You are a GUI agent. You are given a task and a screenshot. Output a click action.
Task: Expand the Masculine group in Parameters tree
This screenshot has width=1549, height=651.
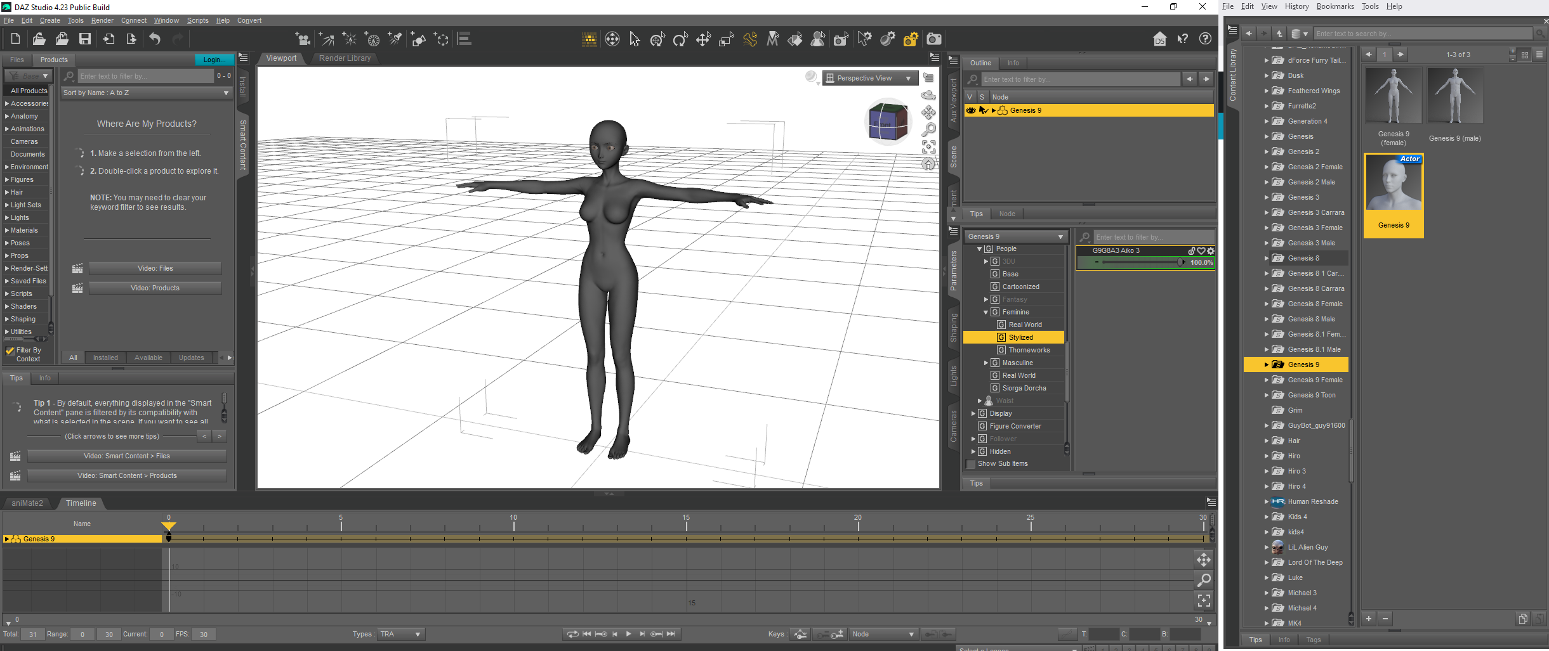pos(986,363)
